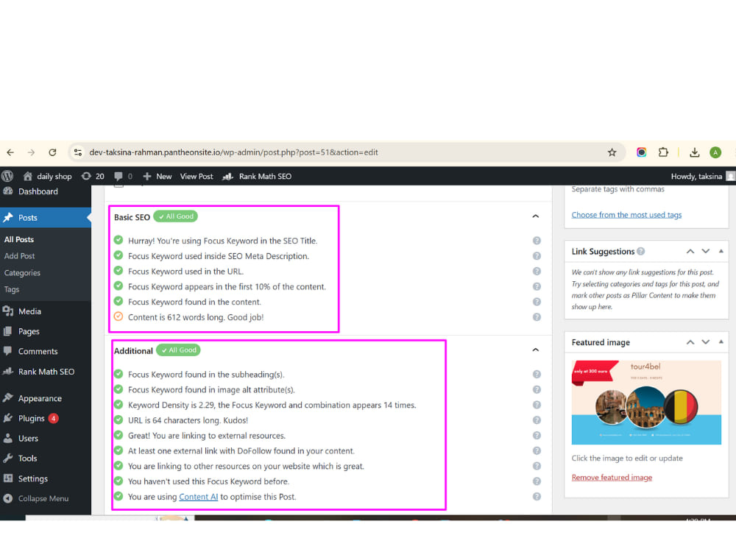Bookmark this page with the star icon

(x=612, y=152)
